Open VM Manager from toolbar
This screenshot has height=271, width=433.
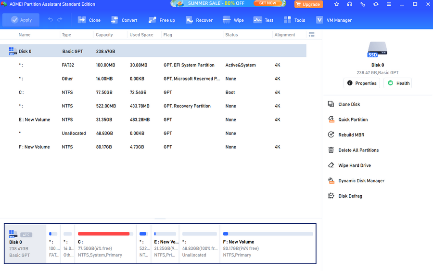coord(334,20)
